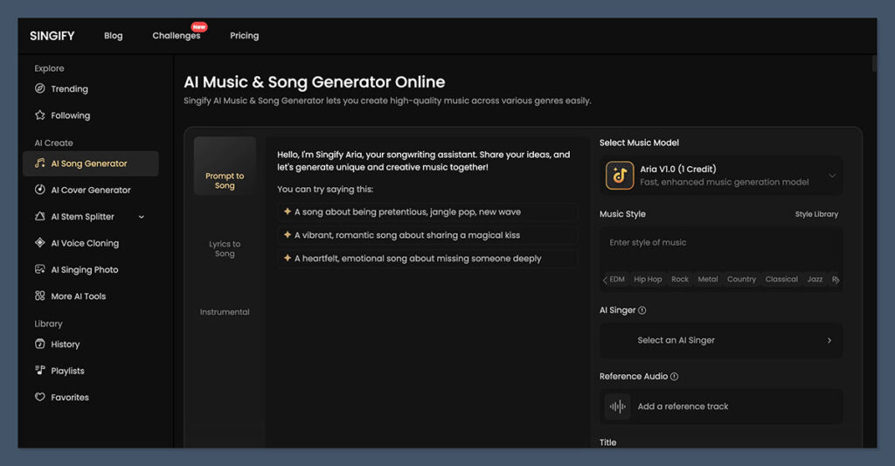The width and height of the screenshot is (895, 466).
Task: Click the Trending compass icon
Action: 40,88
